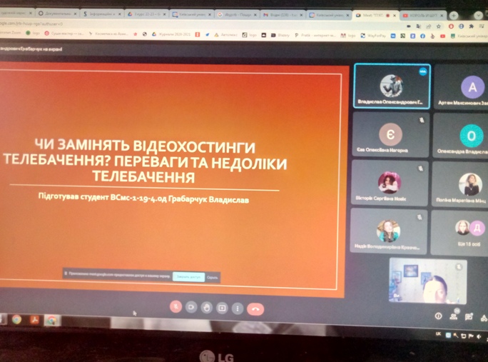The image size is (488, 362).
Task: Select Єва Олексіївна's participant tile
Action: point(390,134)
